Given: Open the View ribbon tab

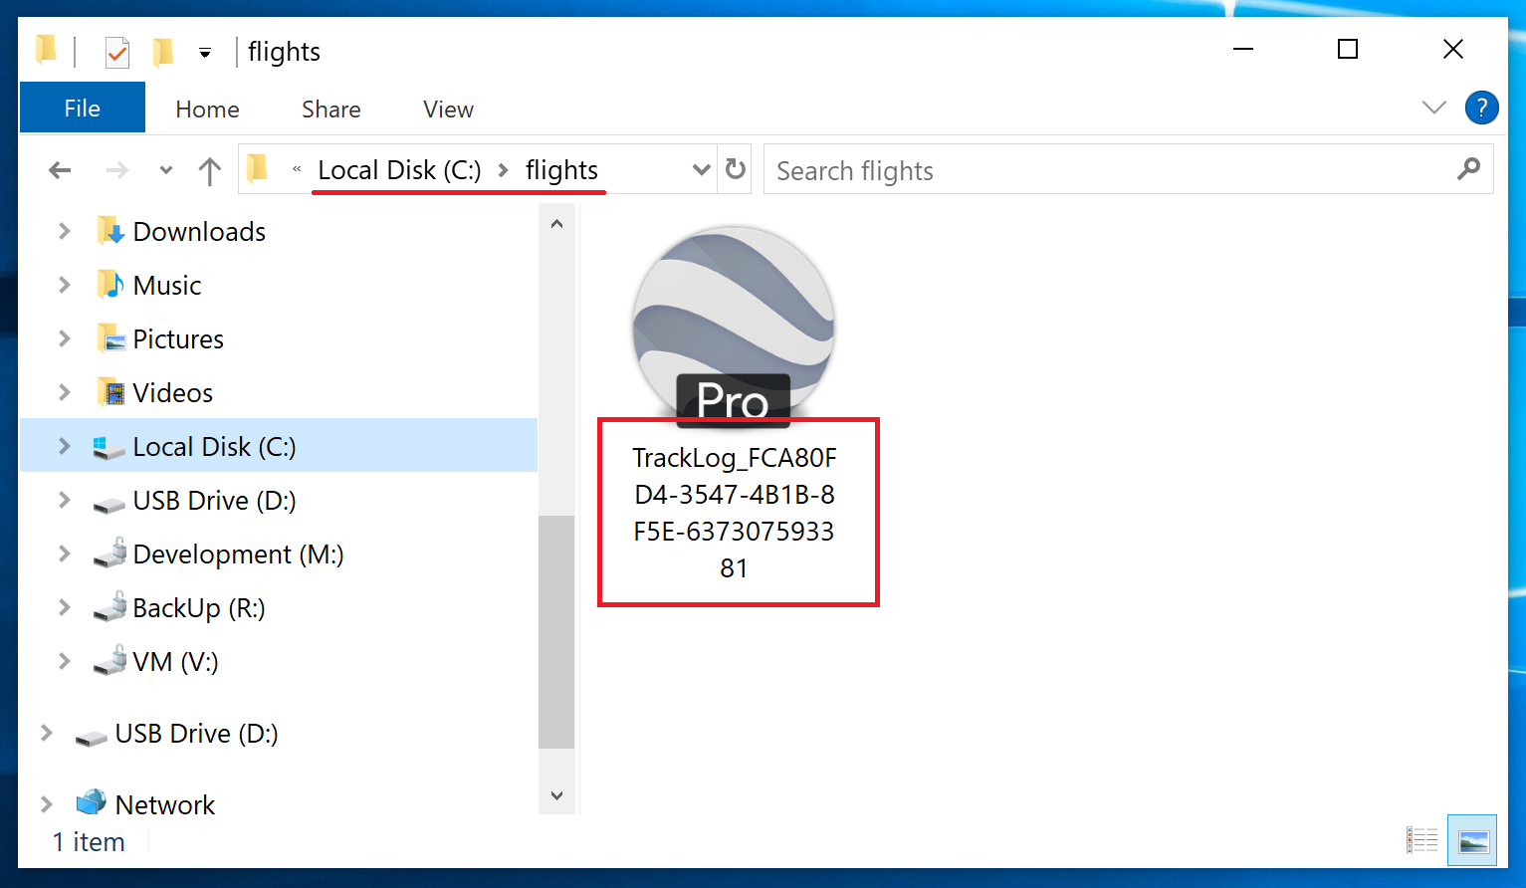Looking at the screenshot, I should pos(448,110).
